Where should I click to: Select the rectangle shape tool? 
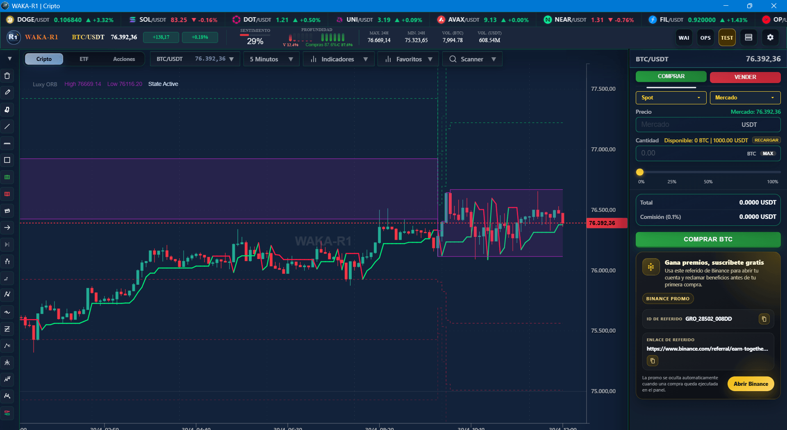click(7, 160)
